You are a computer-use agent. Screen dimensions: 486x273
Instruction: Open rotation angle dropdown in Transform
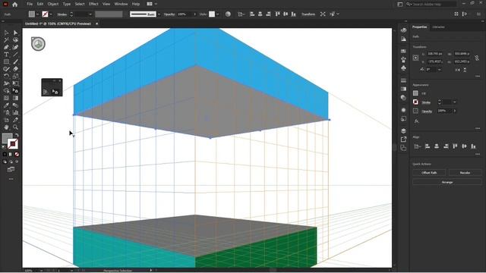pyautogui.click(x=439, y=70)
